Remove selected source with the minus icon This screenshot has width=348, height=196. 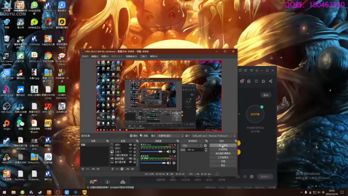pos(117,169)
